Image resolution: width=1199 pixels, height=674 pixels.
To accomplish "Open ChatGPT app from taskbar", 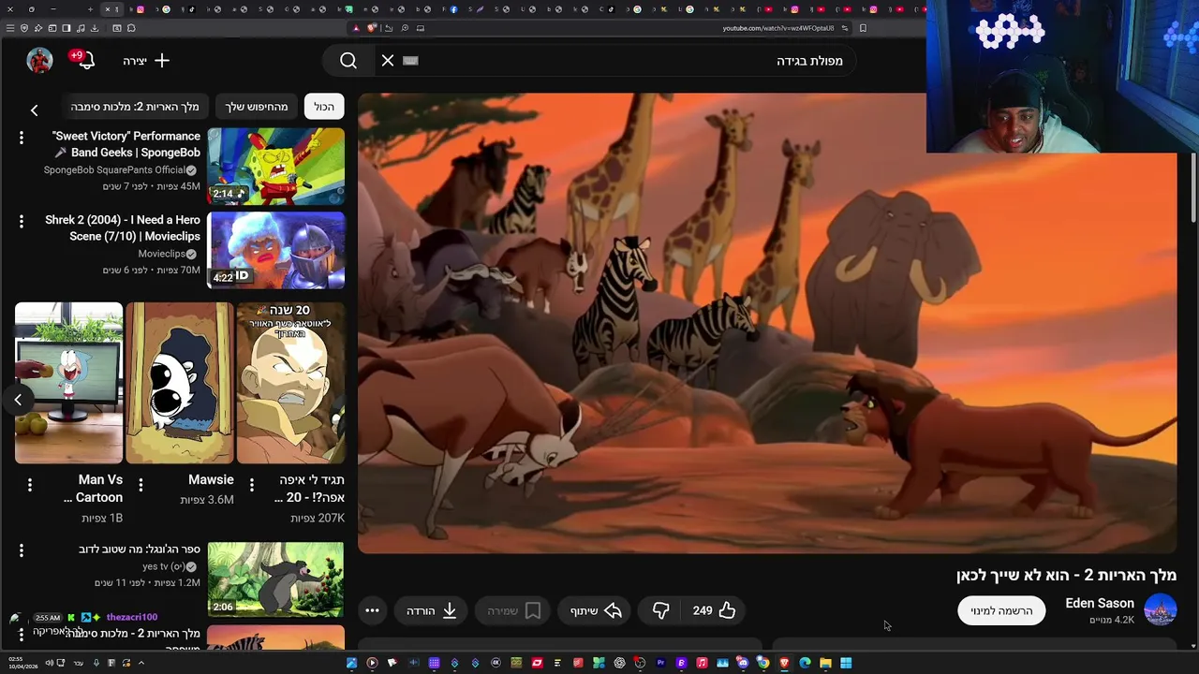I will pos(619,663).
